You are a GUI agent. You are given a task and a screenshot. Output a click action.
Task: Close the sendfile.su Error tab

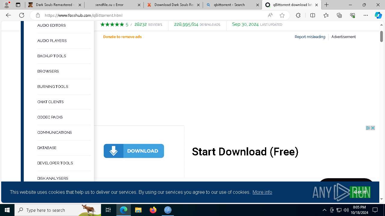[x=139, y=5]
